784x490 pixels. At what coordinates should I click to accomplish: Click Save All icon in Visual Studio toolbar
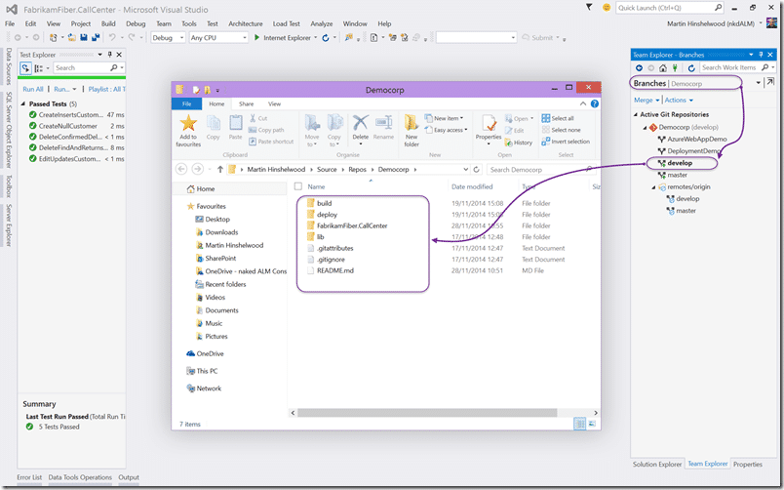point(96,37)
